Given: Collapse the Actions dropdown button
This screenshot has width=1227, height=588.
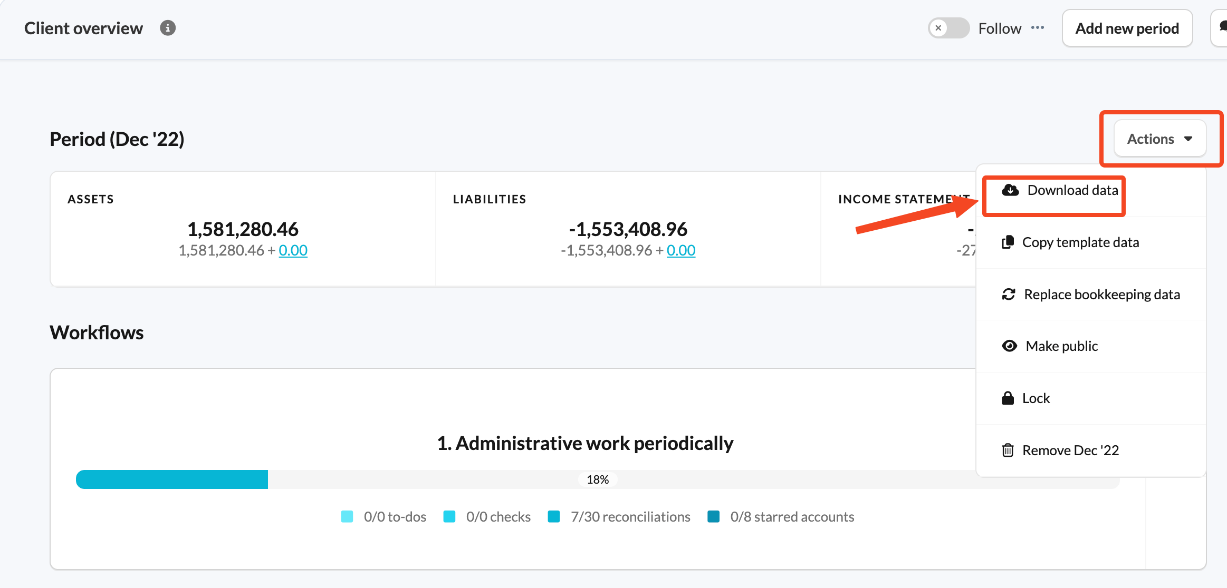Looking at the screenshot, I should (x=1160, y=139).
